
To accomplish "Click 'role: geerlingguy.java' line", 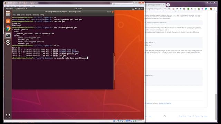I will point(29,38).
